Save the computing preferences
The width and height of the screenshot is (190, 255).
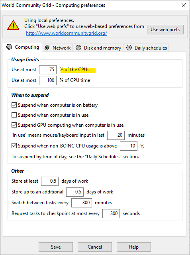56,247
